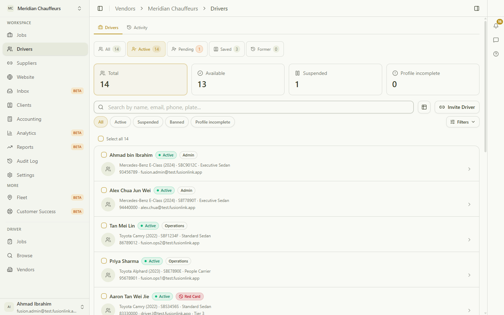Switch to the Activity tab

(137, 27)
